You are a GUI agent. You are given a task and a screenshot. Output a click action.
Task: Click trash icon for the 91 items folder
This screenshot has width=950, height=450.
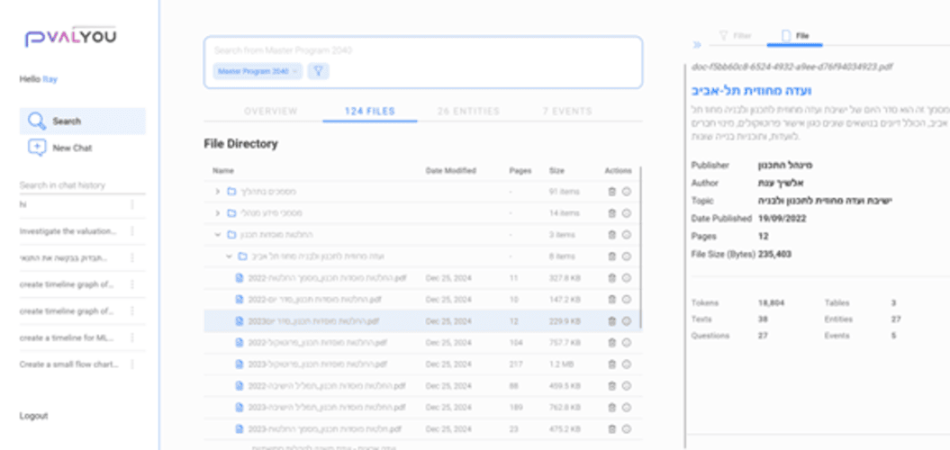coord(612,192)
